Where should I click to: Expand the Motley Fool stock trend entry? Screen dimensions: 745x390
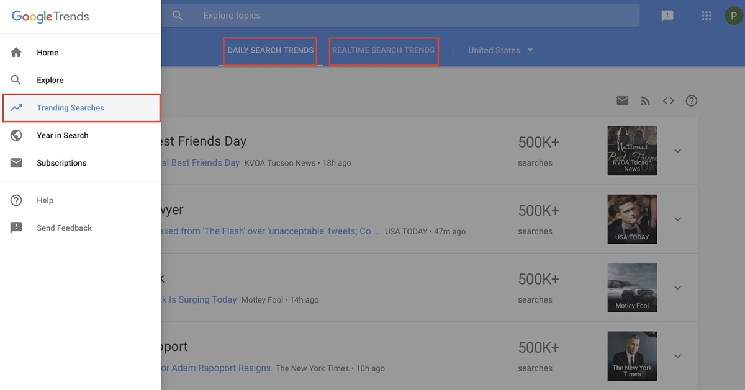677,287
